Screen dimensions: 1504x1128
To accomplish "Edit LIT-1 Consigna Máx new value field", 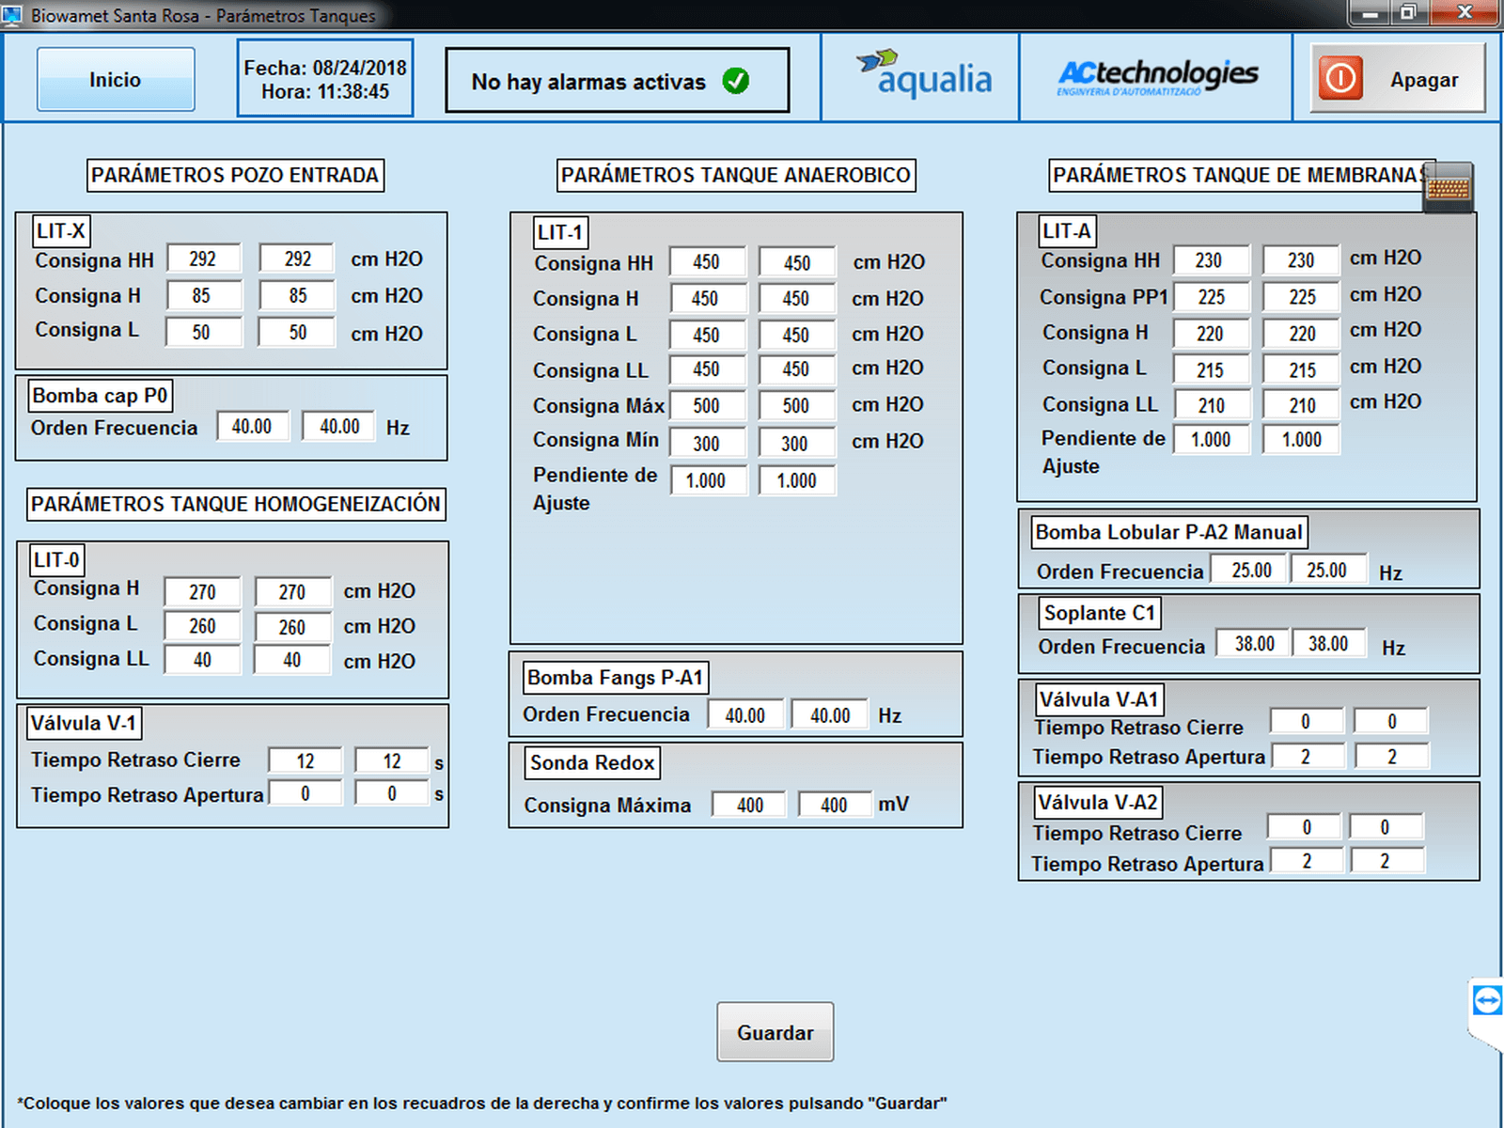I will 796,405.
